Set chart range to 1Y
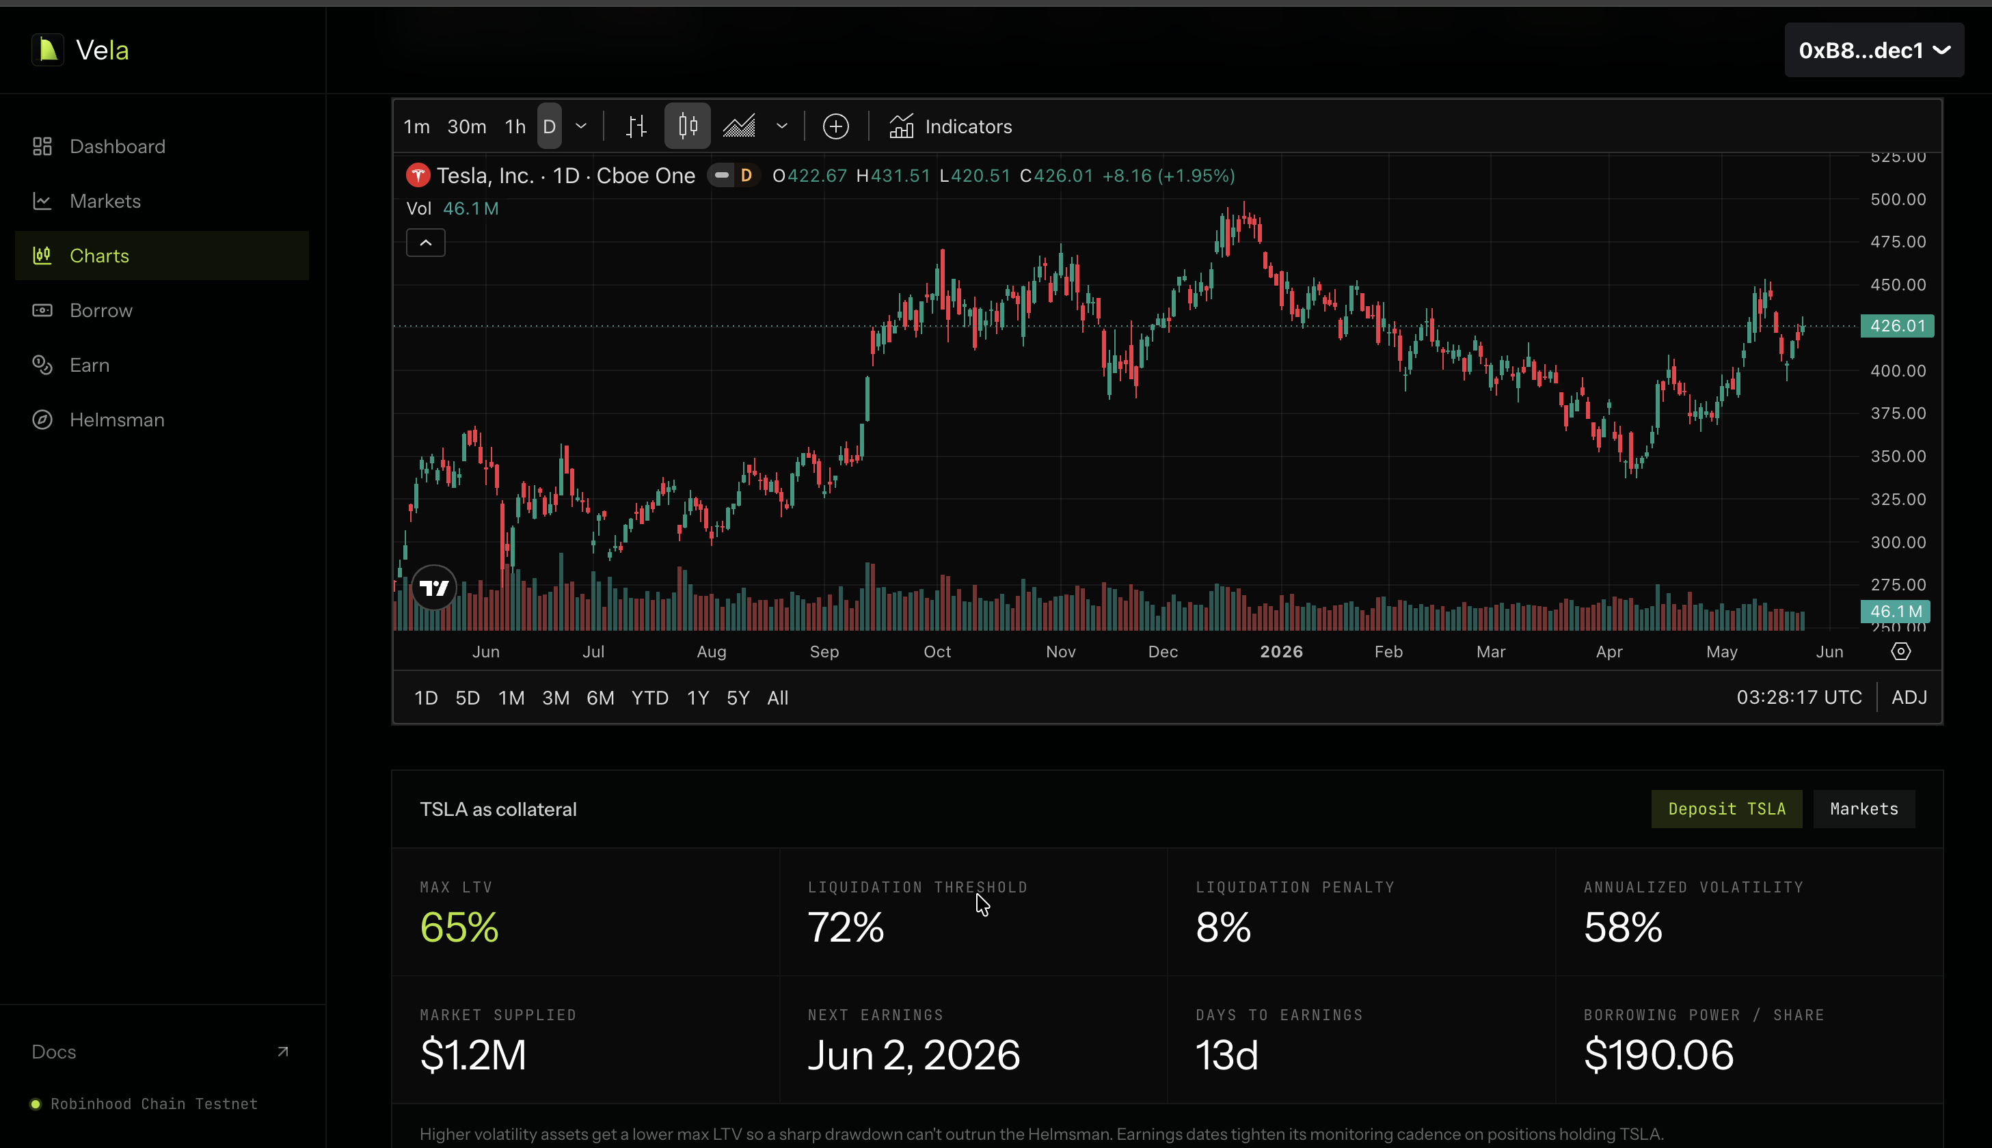Viewport: 1992px width, 1148px height. (698, 698)
